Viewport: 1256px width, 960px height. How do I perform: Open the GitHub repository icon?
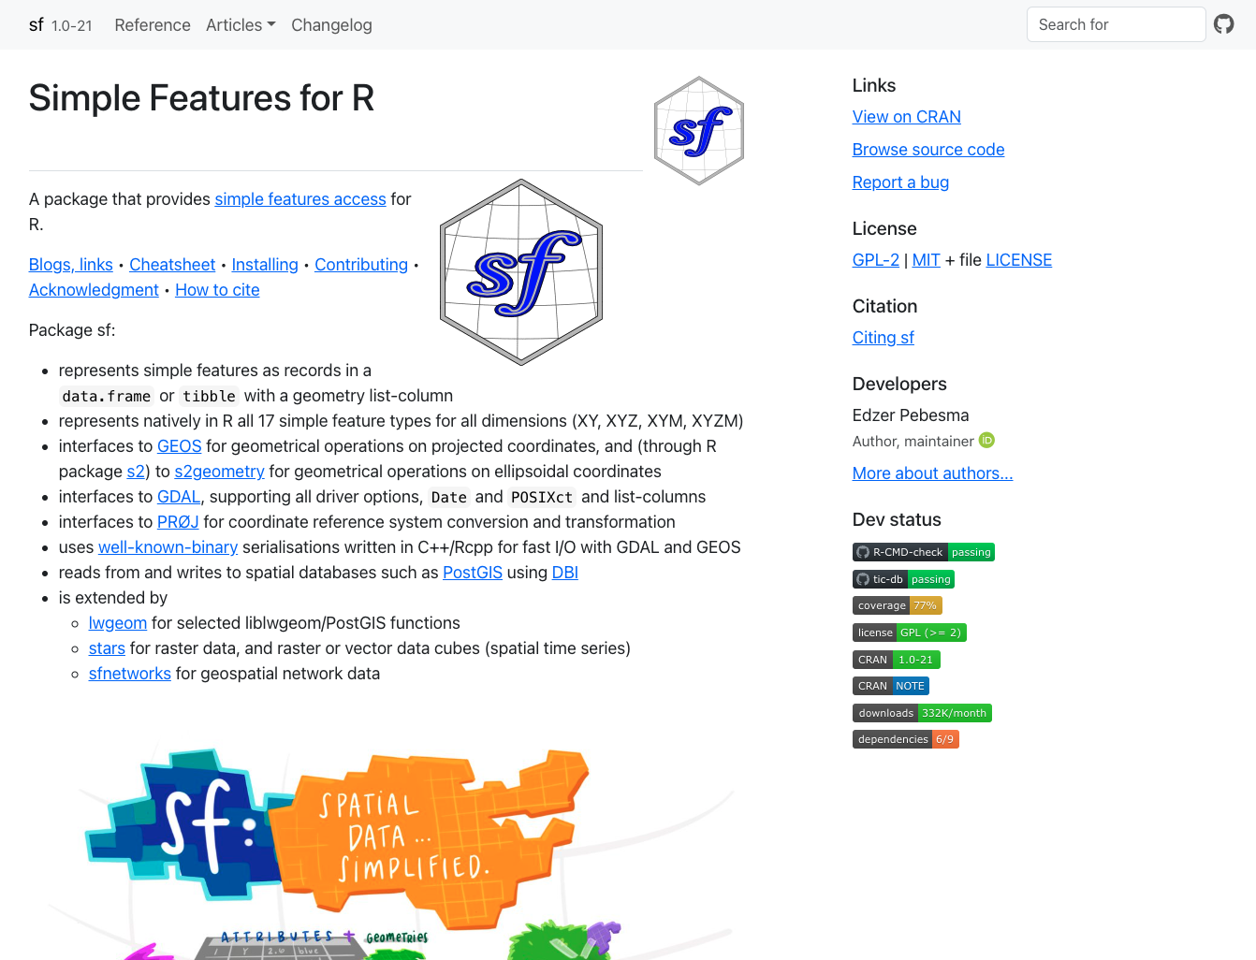[1223, 24]
